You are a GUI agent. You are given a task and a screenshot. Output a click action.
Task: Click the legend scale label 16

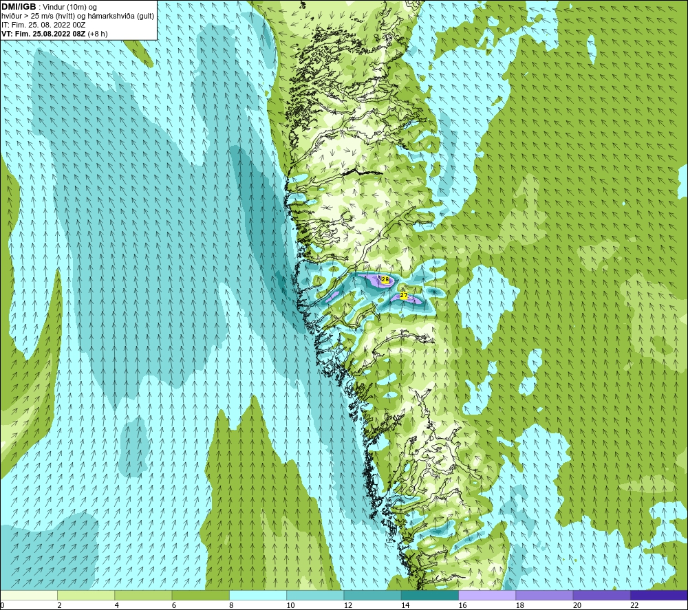coord(462,605)
